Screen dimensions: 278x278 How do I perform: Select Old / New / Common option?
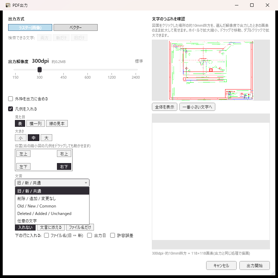click(52, 206)
